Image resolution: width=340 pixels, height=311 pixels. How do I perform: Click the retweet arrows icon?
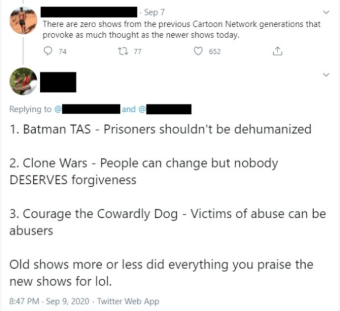[x=123, y=51]
